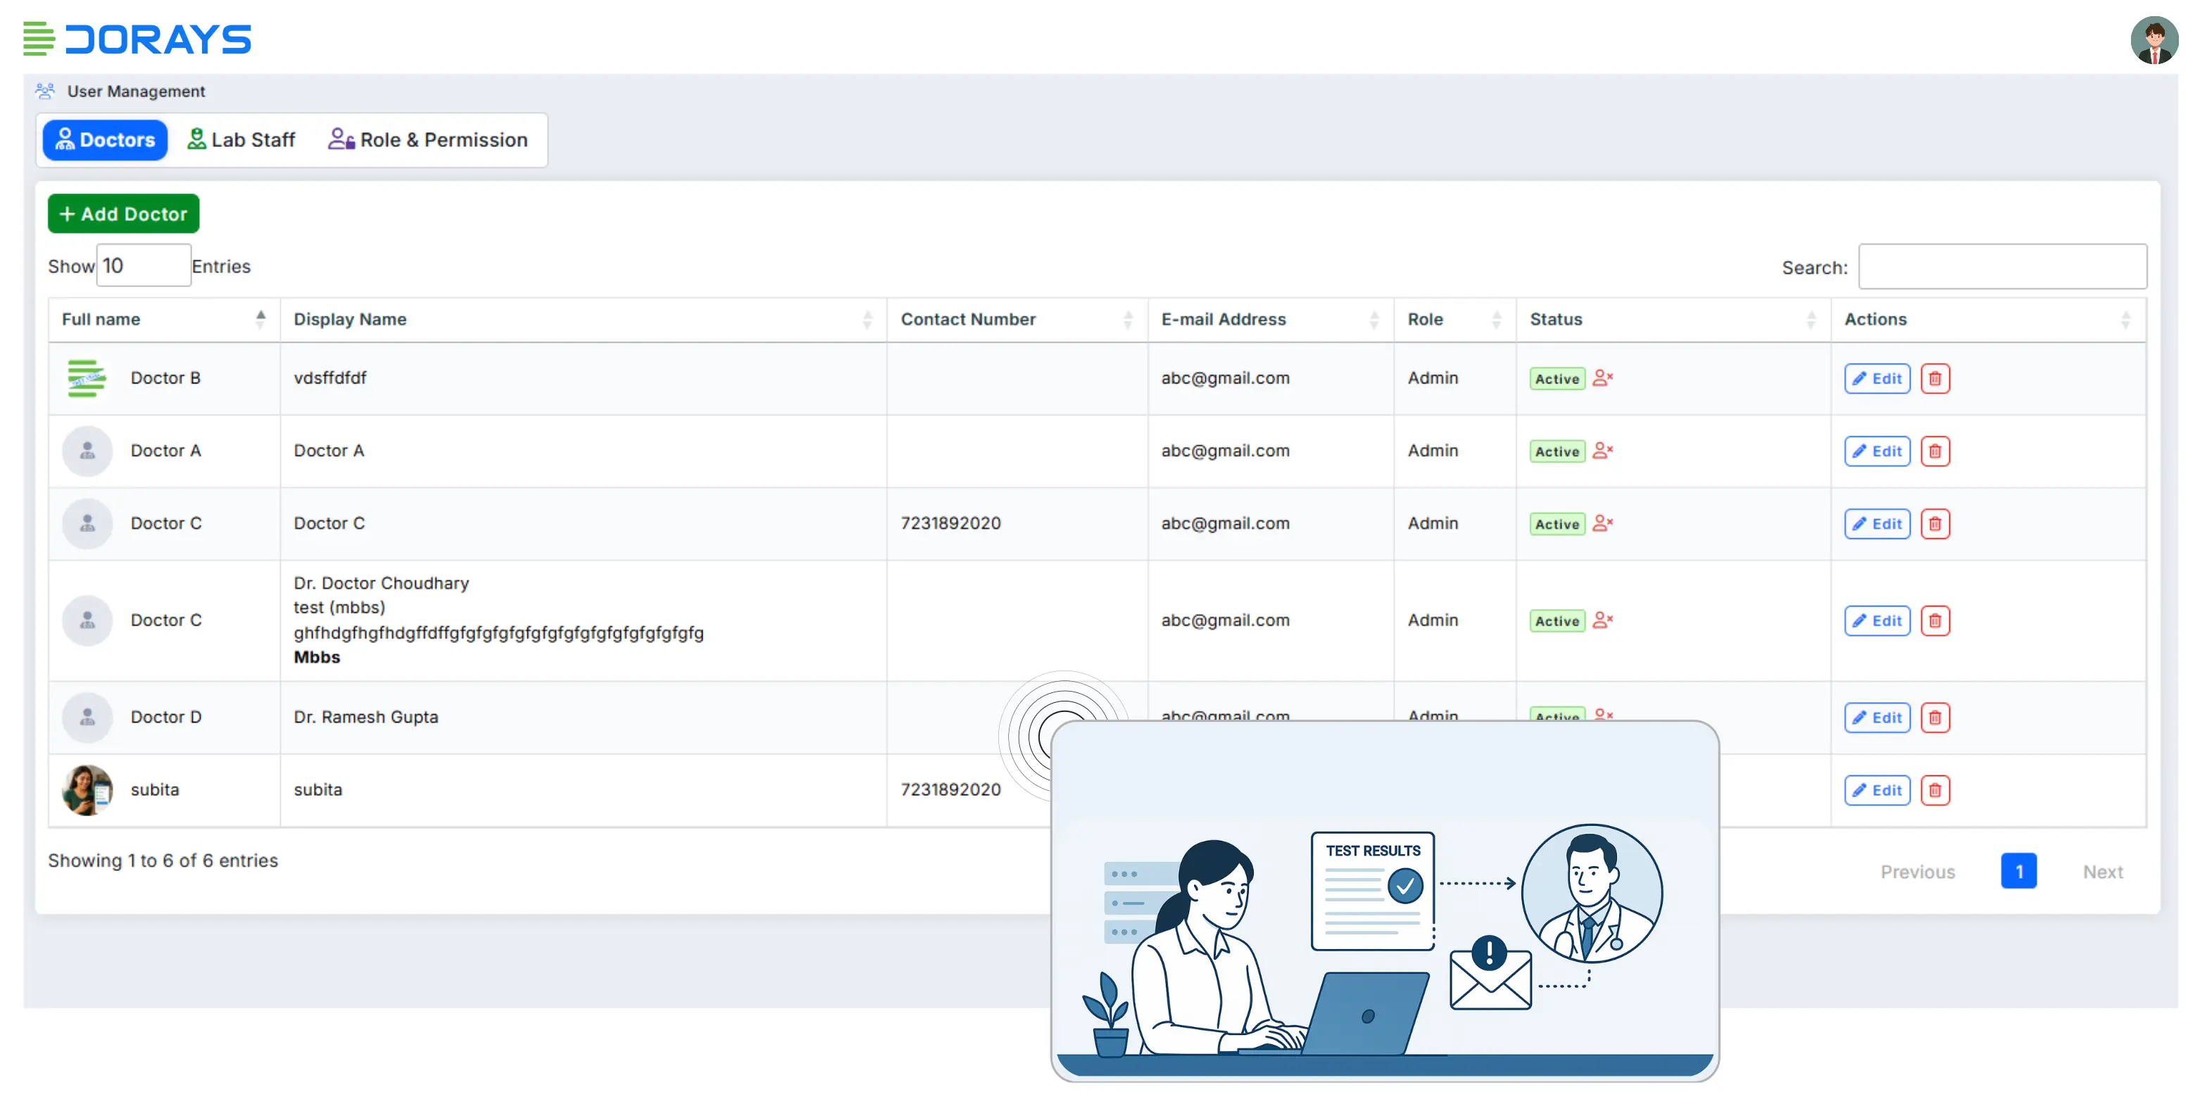Click trash icon for Doctor A row
Screen dimensions: 2200x1099
(x=1935, y=450)
